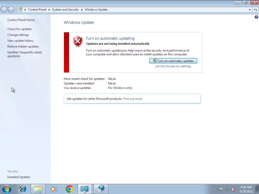The image size is (259, 194).
Task: Open the recent pages dropdown arrow
Action: click(16, 10)
